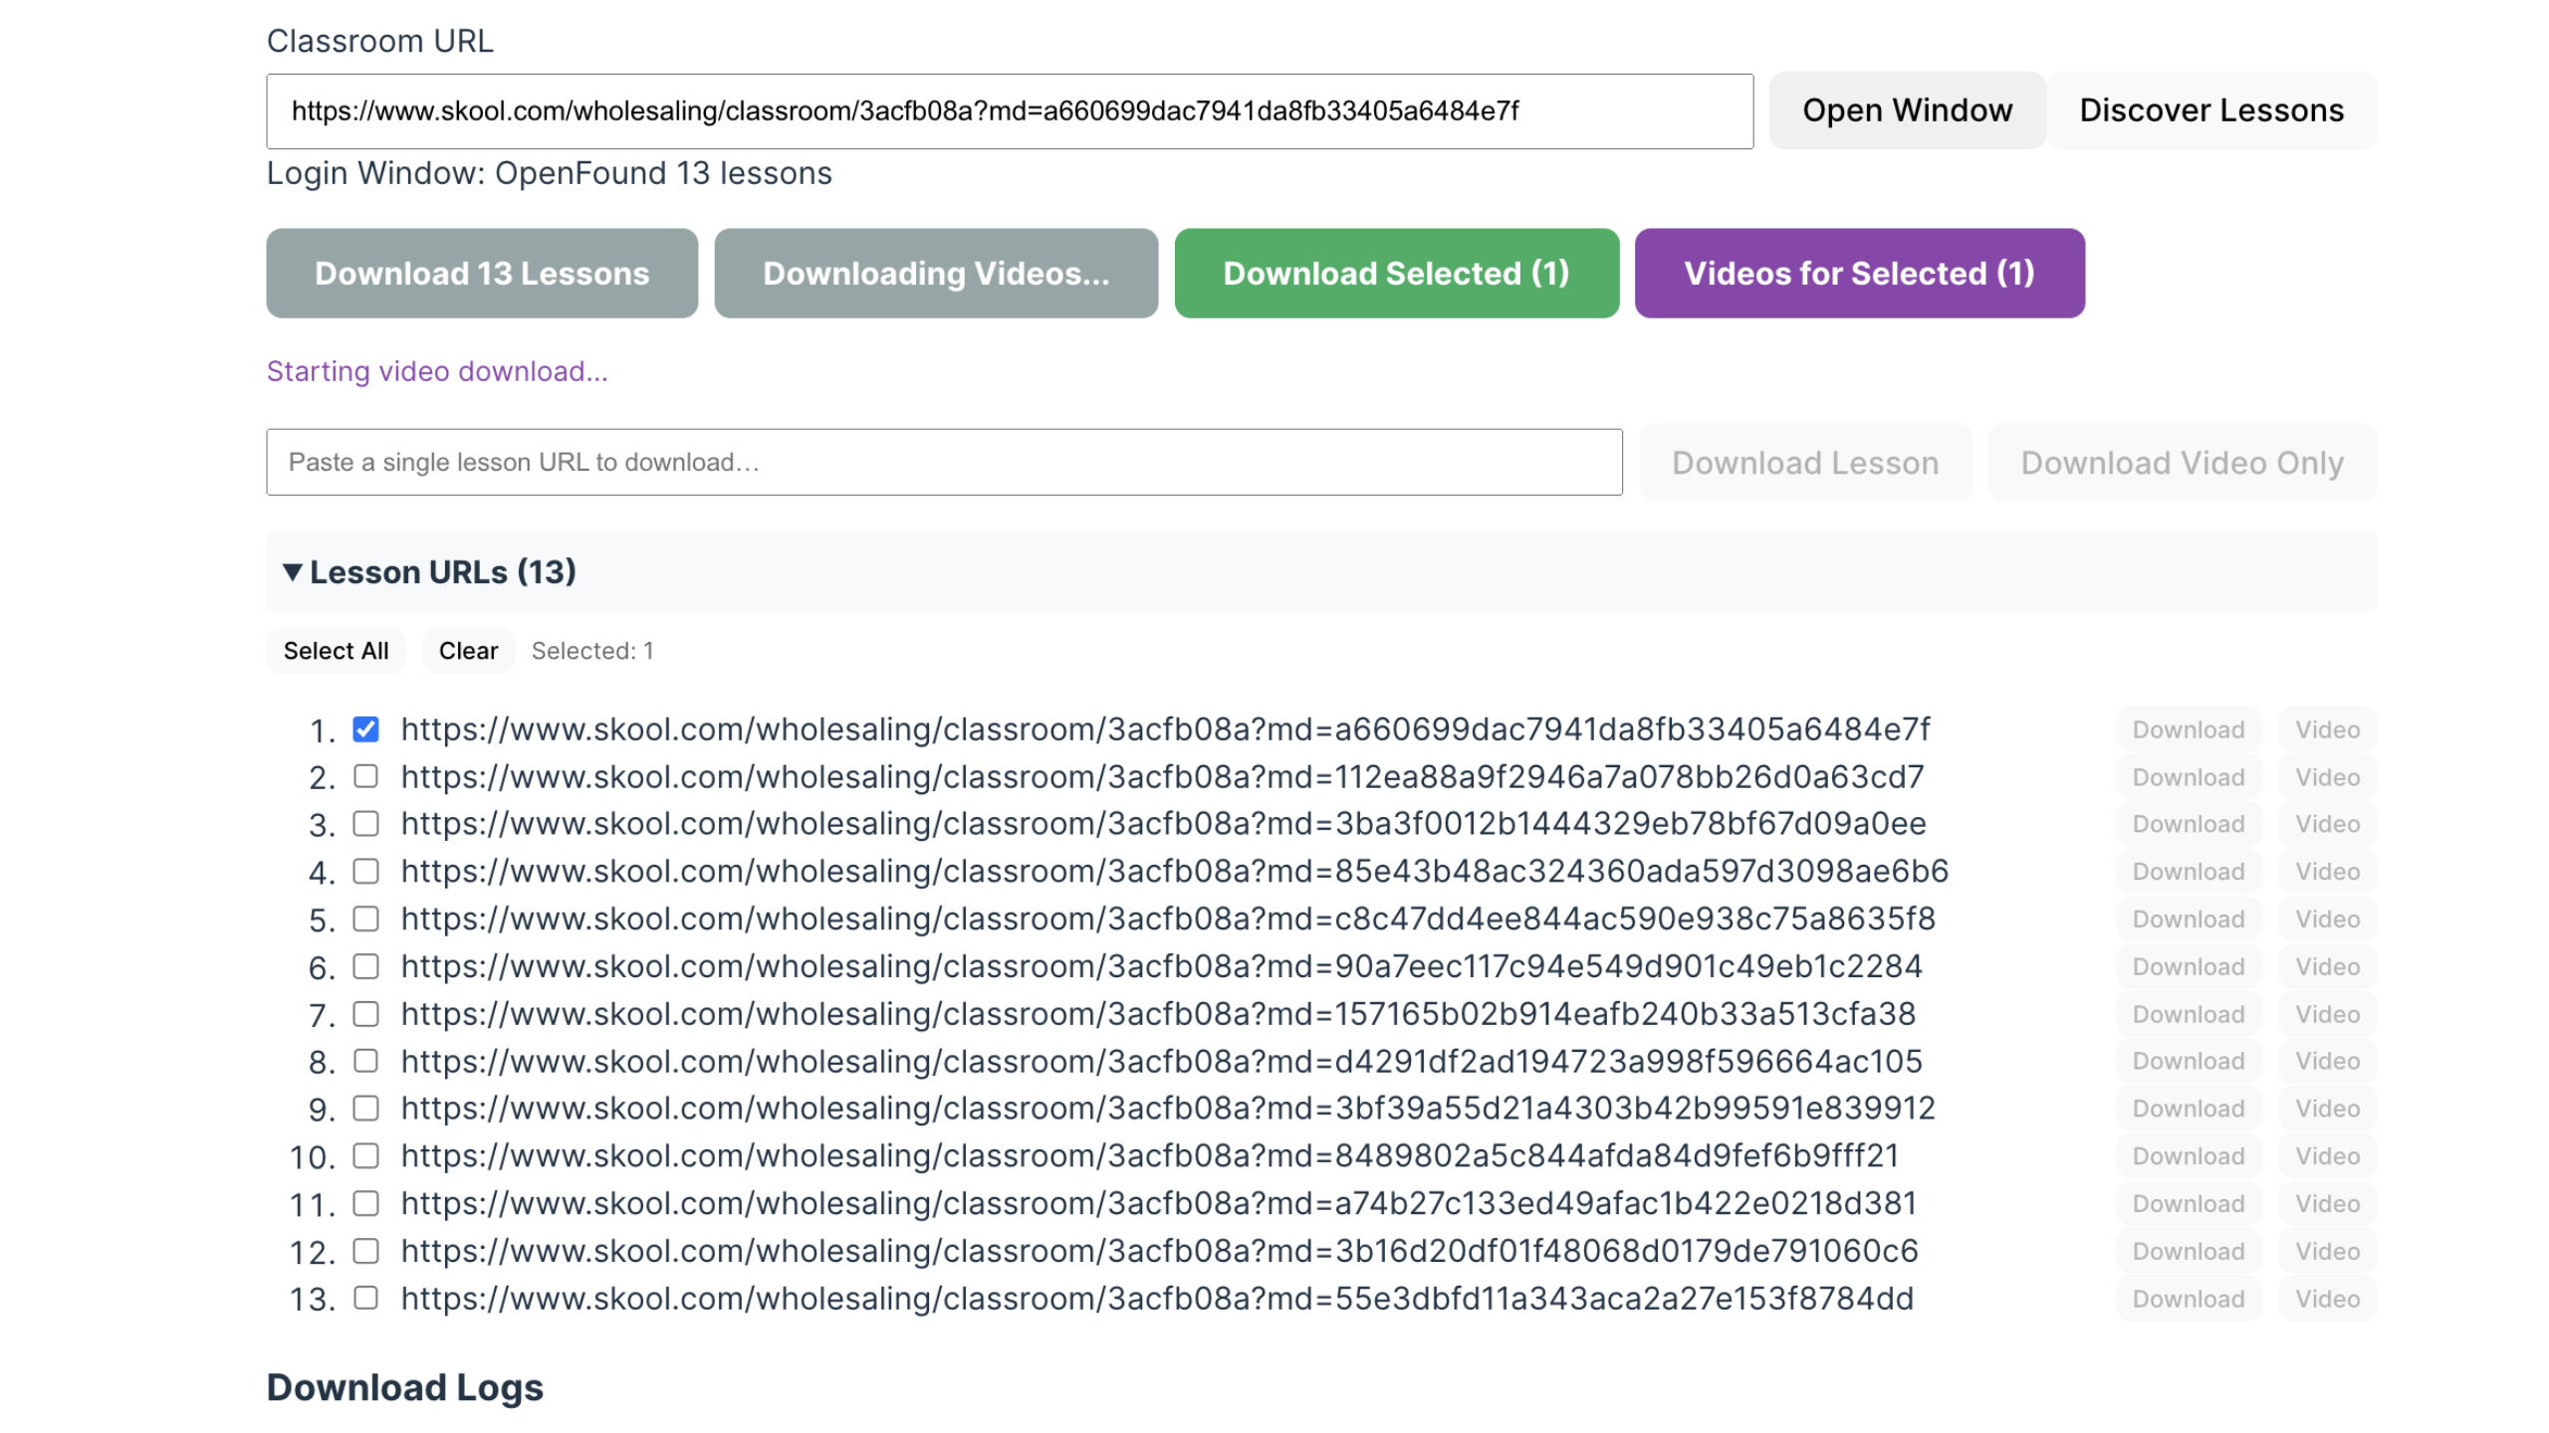Screen dimensions: 2549x1433
Task: Click Download Selected (1) green button
Action: [1395, 274]
